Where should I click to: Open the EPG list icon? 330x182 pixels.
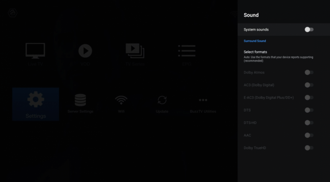[187, 51]
